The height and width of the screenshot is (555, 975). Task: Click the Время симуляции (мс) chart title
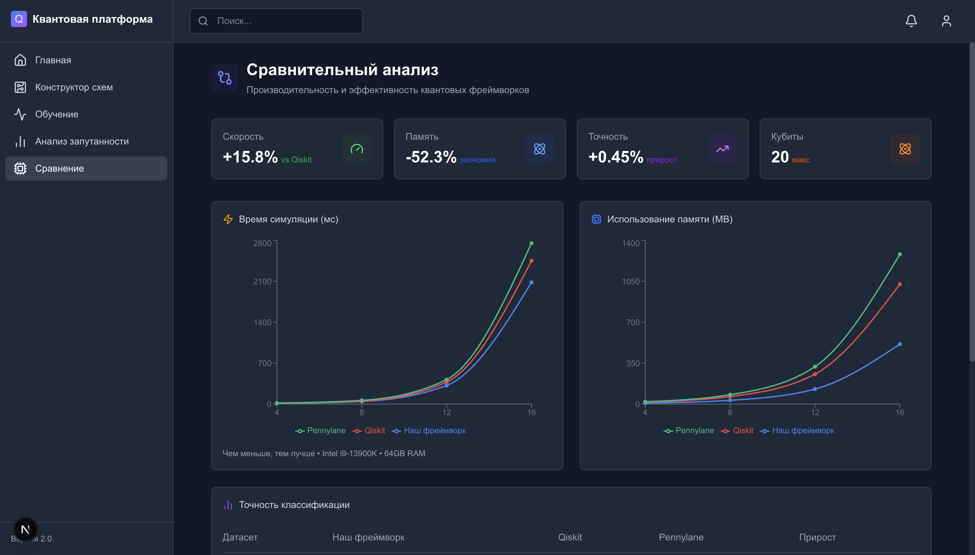click(289, 219)
